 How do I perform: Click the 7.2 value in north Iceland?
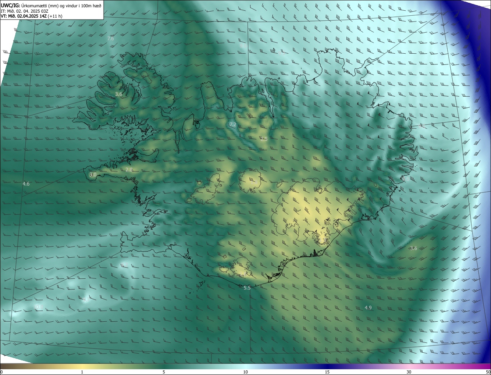(x=232, y=125)
